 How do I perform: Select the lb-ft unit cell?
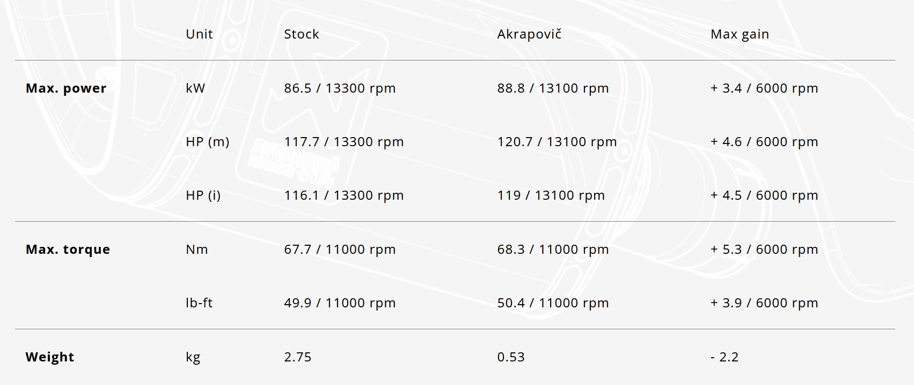(x=199, y=303)
